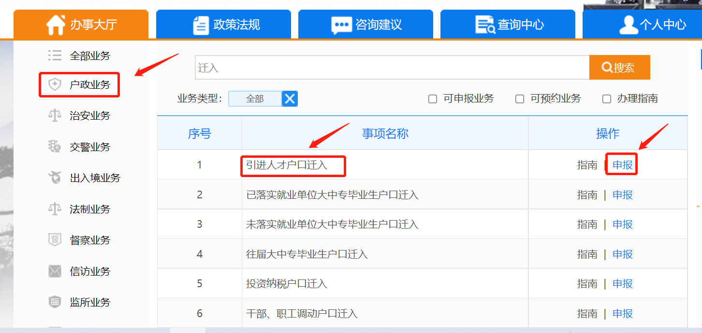Screen dimensions: 702x333
Task: Click the search input containing 迁入
Action: 392,68
